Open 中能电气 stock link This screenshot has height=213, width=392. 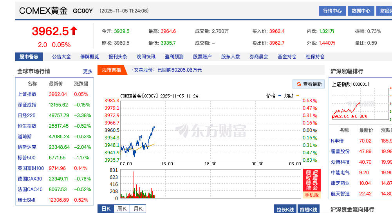point(340,173)
